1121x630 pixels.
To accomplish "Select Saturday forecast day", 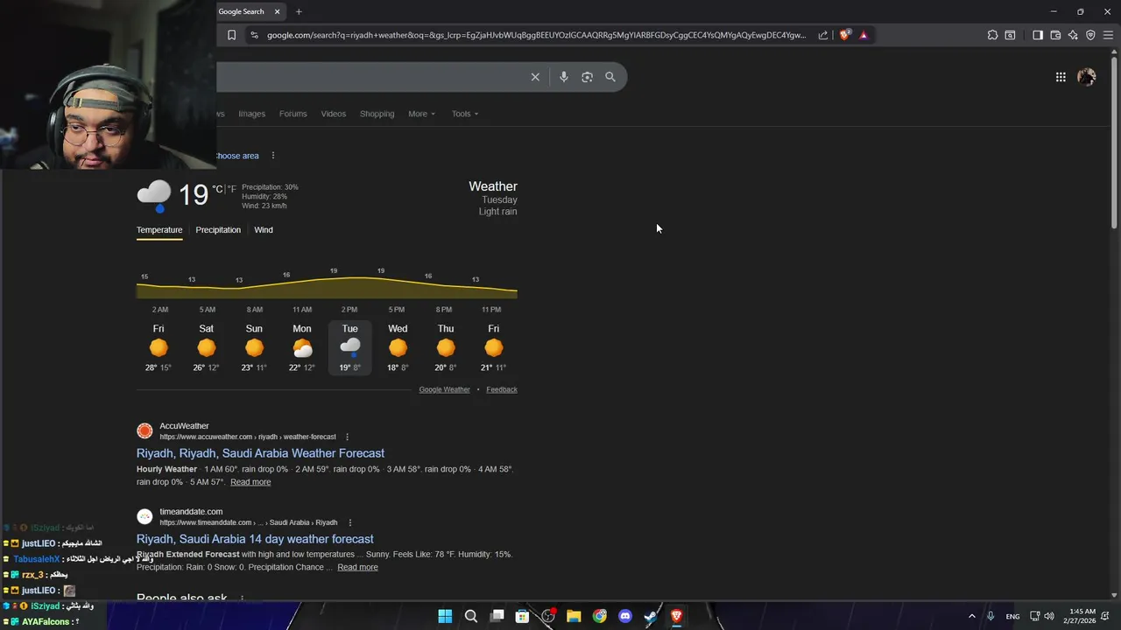I will pyautogui.click(x=207, y=348).
